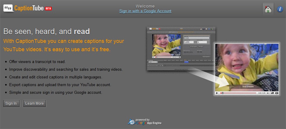286x129 pixels.
Task: Click the 'Be seen, heard, and read' headline
Action: (x=47, y=32)
